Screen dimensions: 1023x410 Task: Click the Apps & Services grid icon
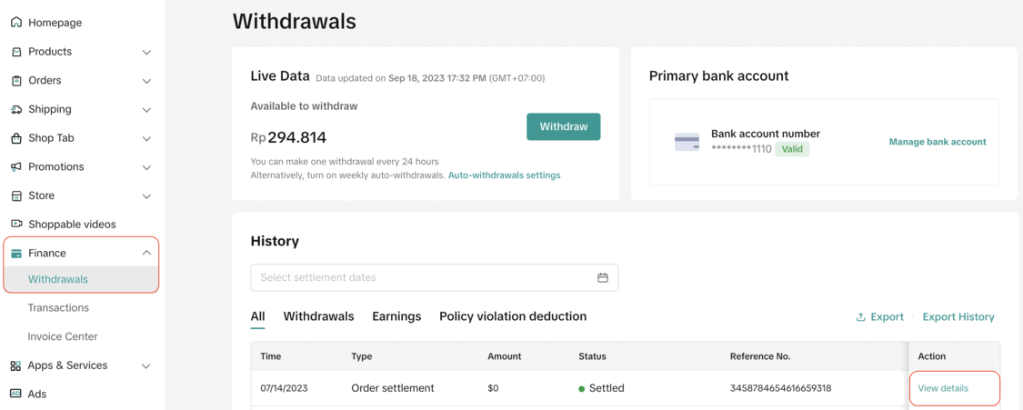pyautogui.click(x=16, y=365)
